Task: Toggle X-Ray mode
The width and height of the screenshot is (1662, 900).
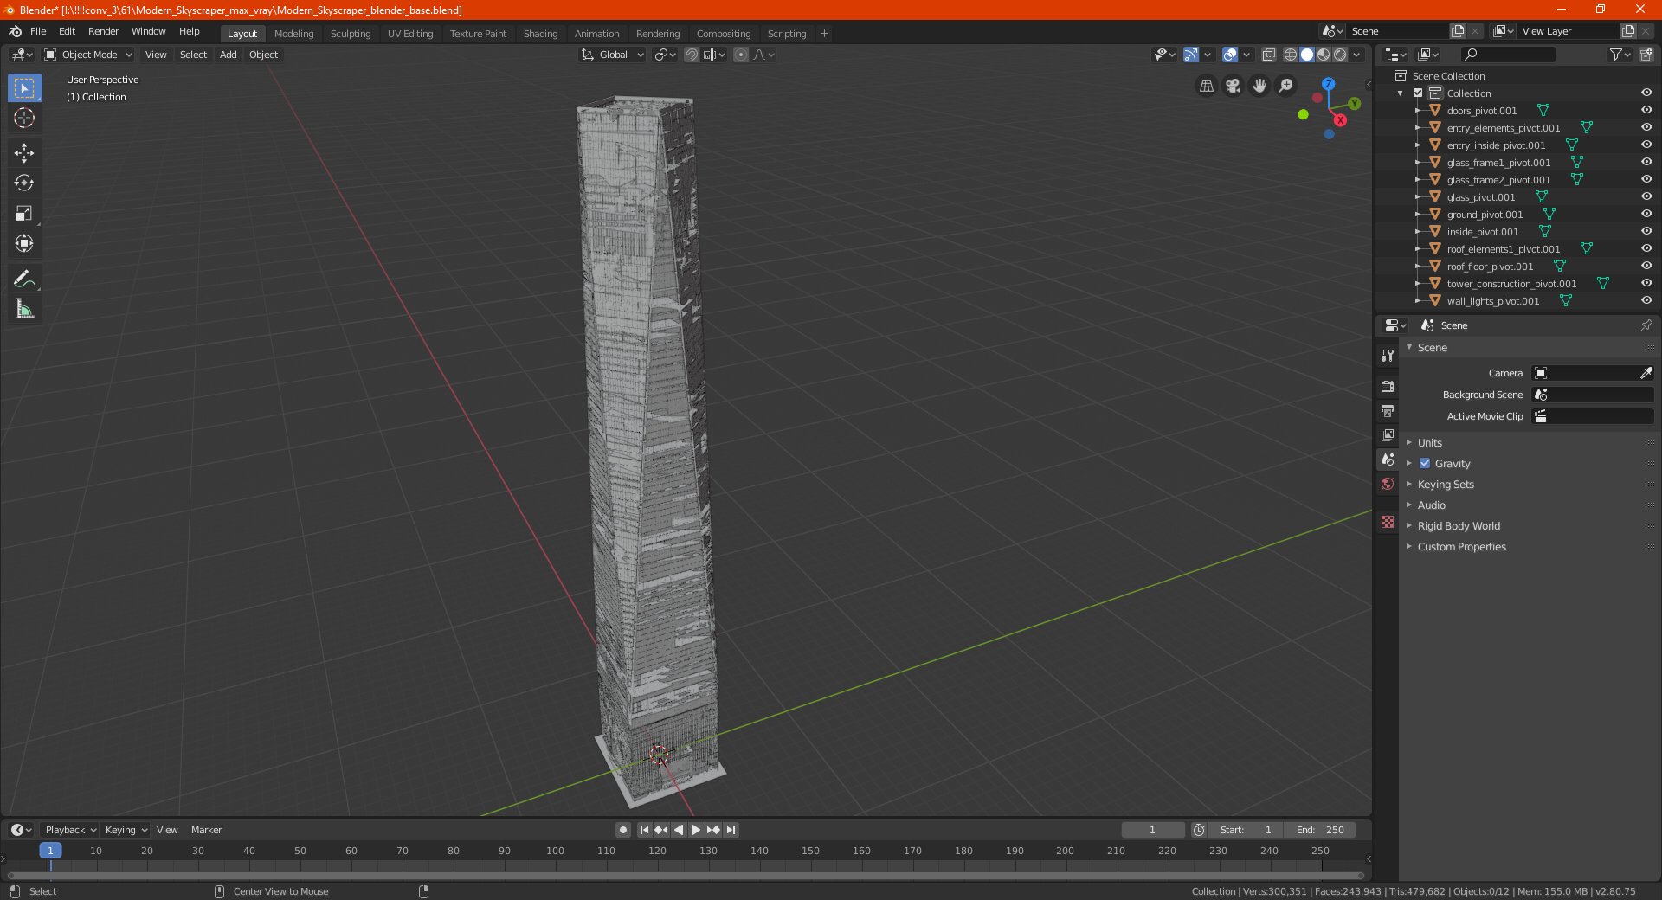Action: [1269, 55]
